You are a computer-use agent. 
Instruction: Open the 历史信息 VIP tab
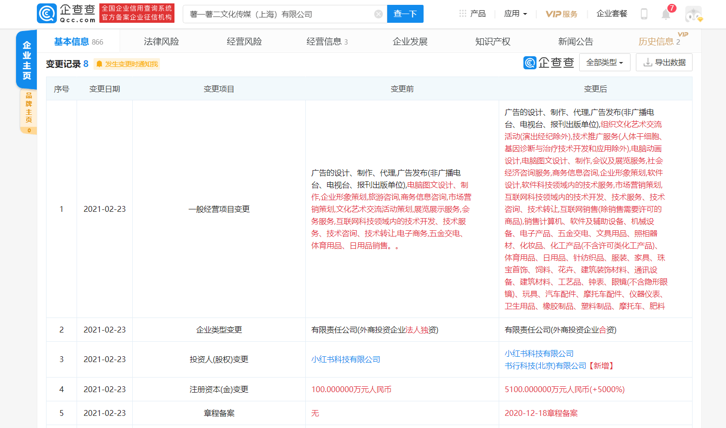[659, 42]
